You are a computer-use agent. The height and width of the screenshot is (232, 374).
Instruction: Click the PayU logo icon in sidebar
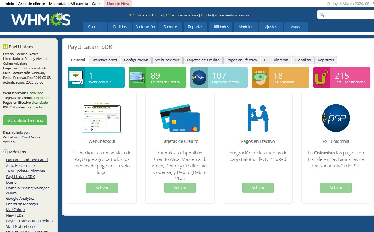coord(5,47)
